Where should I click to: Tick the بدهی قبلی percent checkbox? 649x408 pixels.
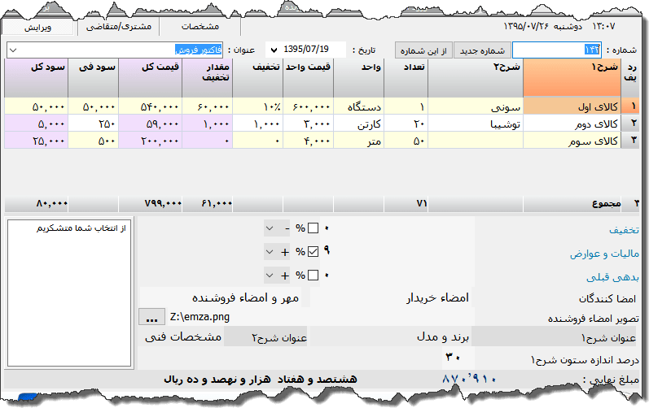click(314, 276)
